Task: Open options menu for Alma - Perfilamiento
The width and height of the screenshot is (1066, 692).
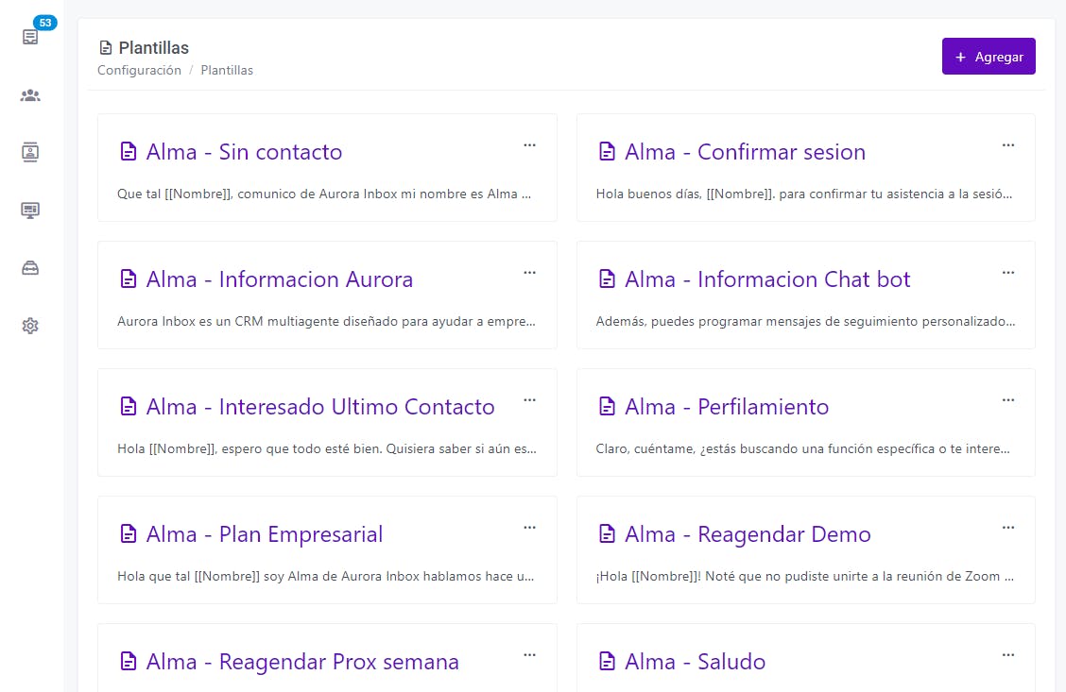Action: tap(1008, 400)
